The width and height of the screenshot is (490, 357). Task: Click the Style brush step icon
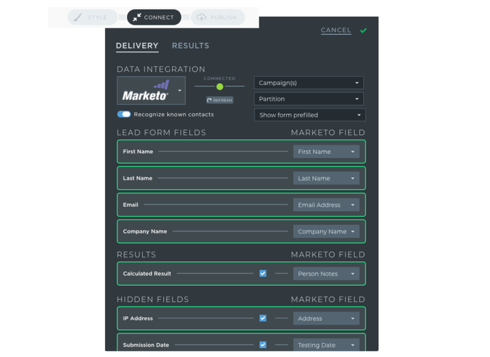point(77,18)
